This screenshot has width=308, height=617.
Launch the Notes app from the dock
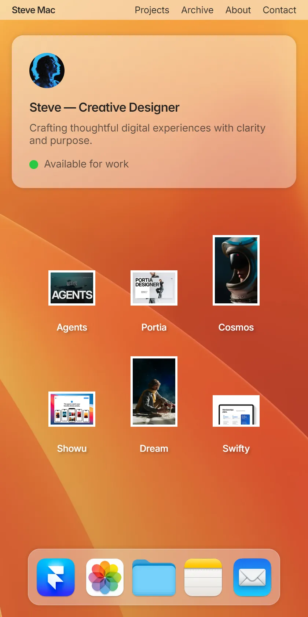click(203, 577)
